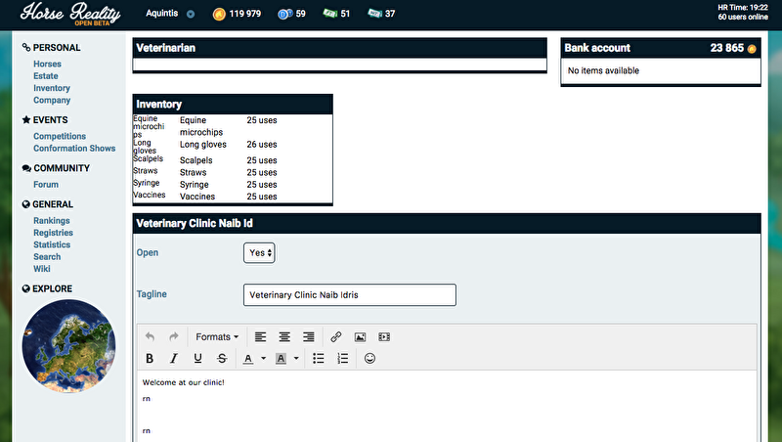The image size is (782, 442).
Task: Toggle bold formatting in the editor
Action: (150, 359)
